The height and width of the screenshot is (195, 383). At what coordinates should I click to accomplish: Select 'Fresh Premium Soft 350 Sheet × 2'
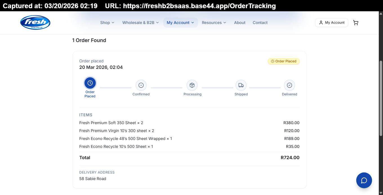tap(111, 123)
